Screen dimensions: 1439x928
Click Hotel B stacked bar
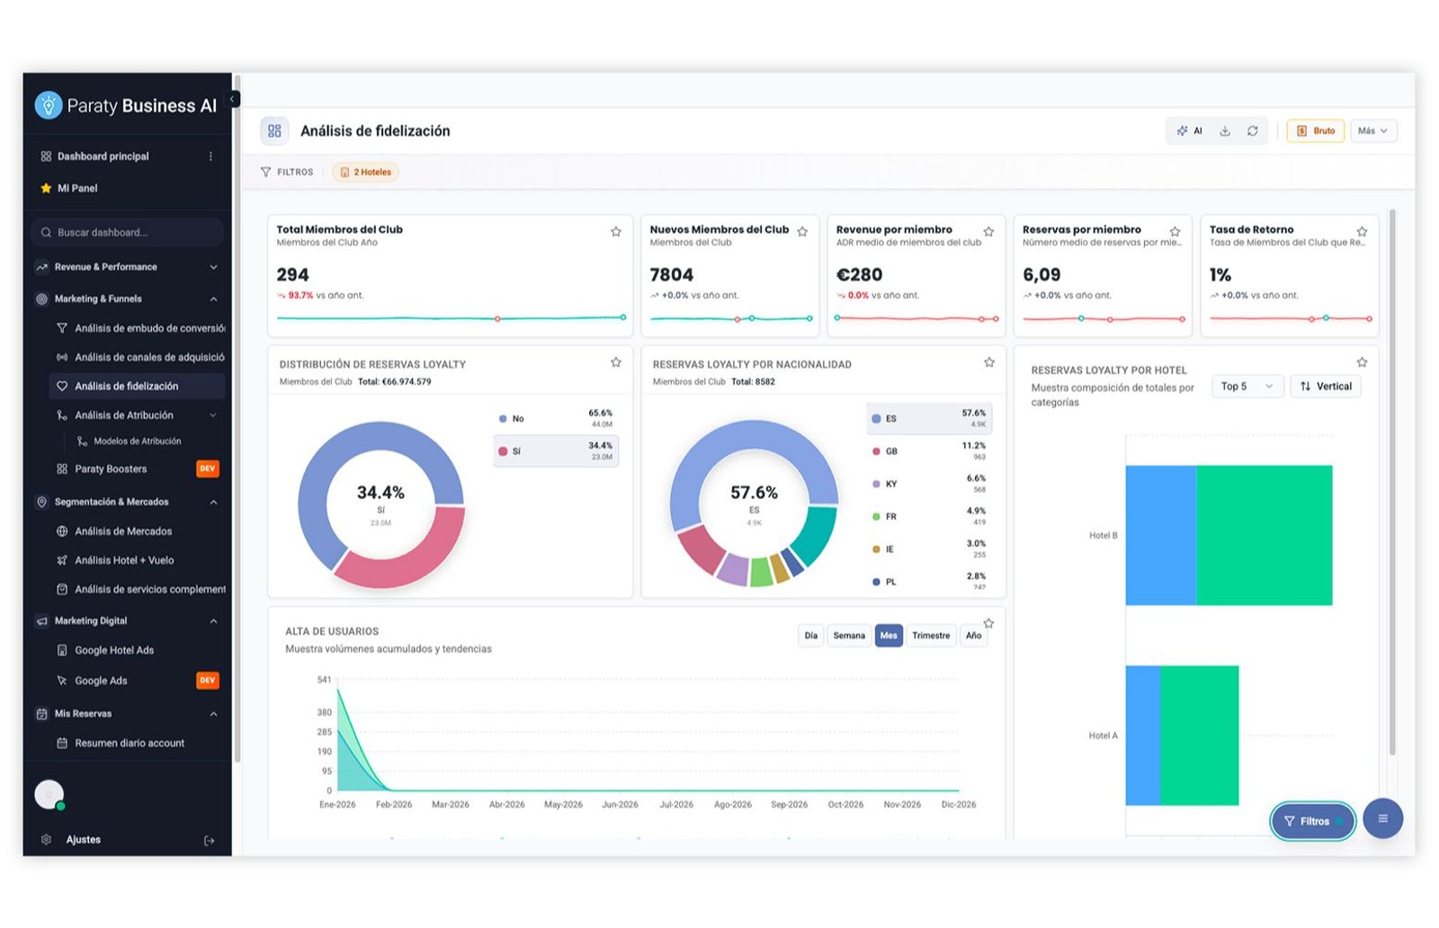point(1229,535)
